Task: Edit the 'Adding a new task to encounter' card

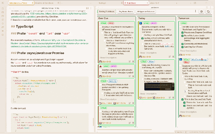Action: coord(130,62)
